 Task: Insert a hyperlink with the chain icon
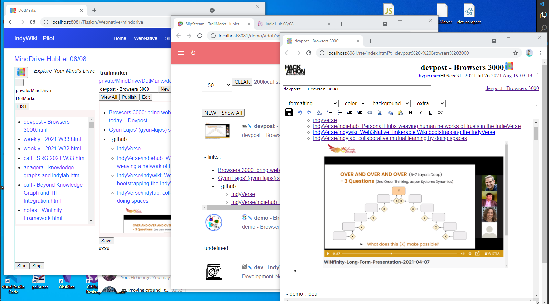(370, 113)
